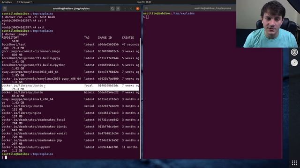
Task: Click the 'bionic' tag
Action: (89, 92)
